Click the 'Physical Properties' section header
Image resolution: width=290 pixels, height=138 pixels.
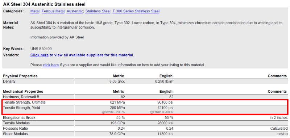click(x=20, y=76)
